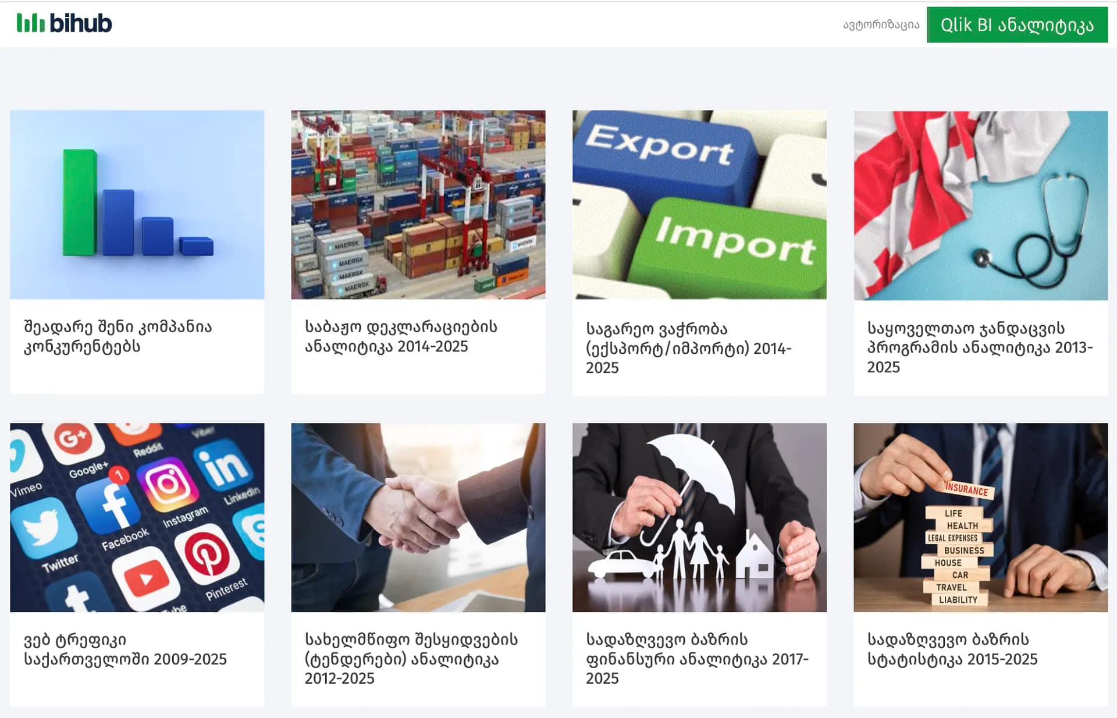The image size is (1117, 718).
Task: Click the Qlik BI ანალიტიკა button
Action: pos(1017,25)
